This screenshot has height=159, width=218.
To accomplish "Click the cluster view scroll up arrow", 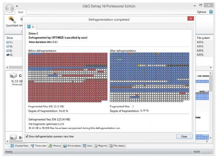I will (210, 73).
